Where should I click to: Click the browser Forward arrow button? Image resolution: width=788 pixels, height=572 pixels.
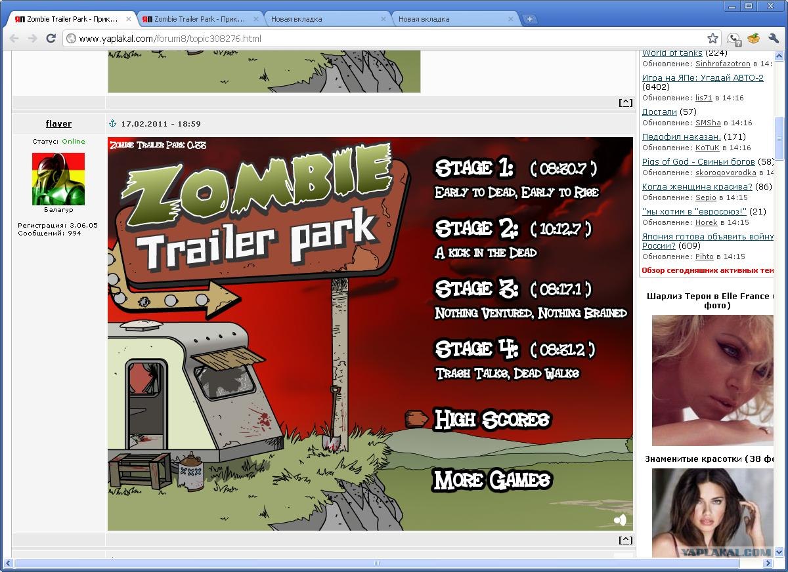point(32,39)
